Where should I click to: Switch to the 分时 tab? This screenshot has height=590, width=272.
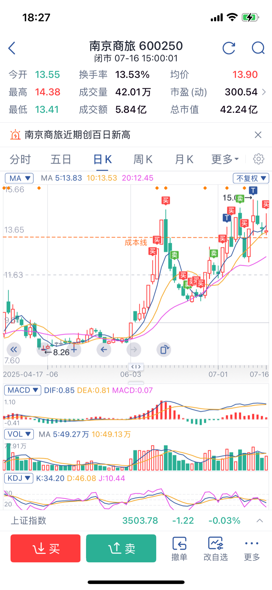(x=20, y=159)
